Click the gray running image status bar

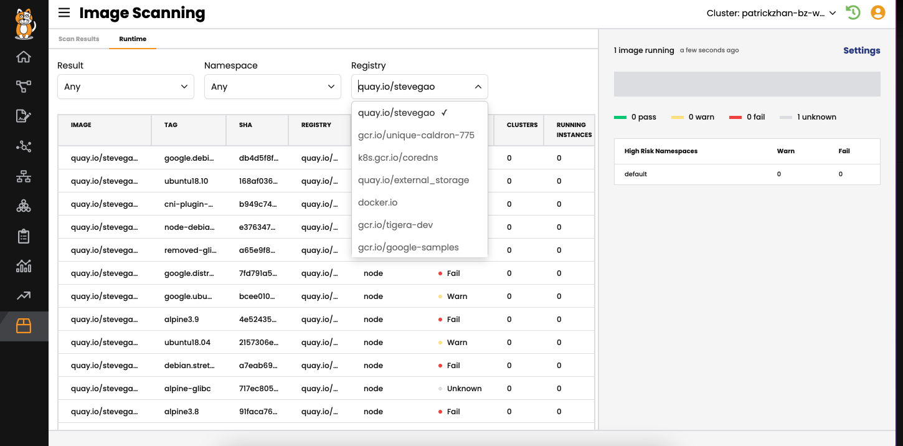tap(747, 84)
